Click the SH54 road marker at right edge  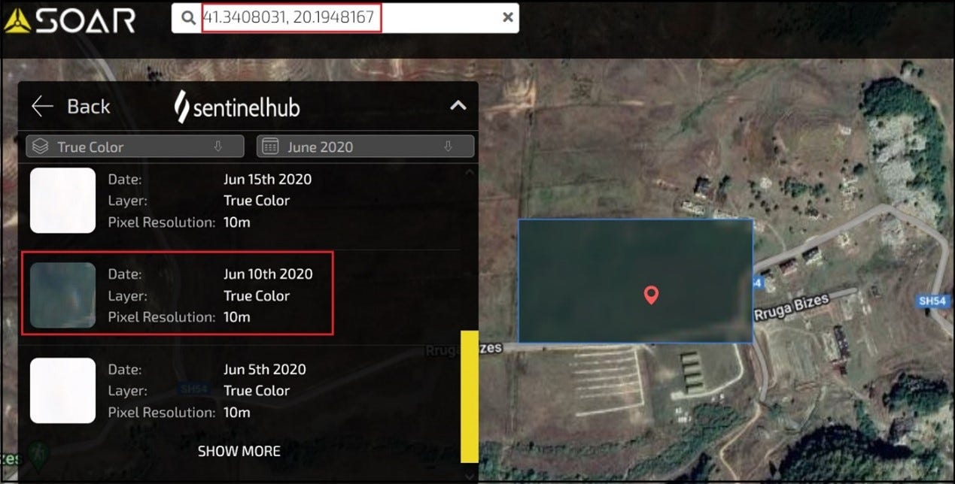[x=932, y=301]
